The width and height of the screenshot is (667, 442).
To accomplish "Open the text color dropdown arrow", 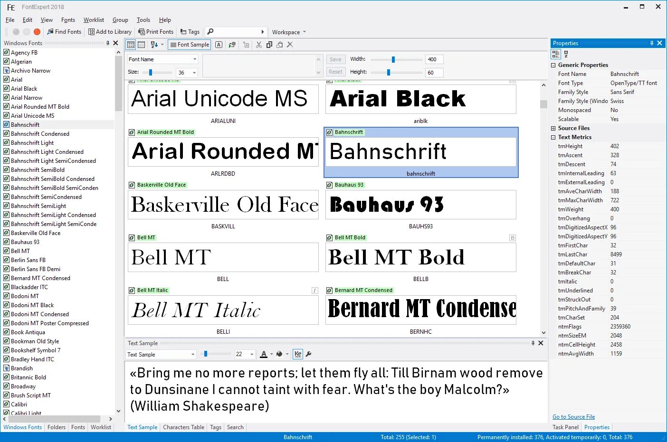I will point(271,354).
